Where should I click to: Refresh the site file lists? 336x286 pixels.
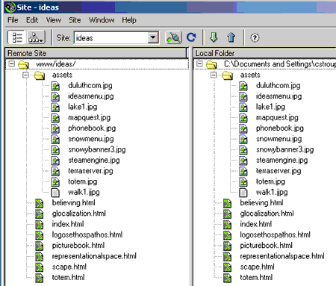coord(191,37)
